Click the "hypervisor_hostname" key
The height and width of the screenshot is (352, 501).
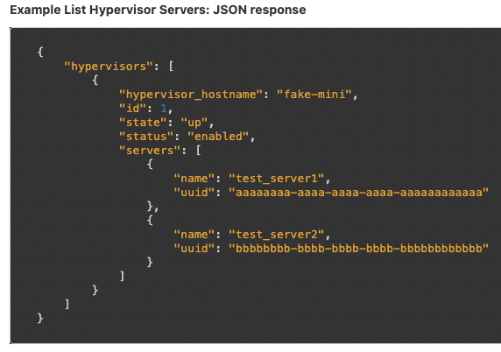click(x=191, y=95)
